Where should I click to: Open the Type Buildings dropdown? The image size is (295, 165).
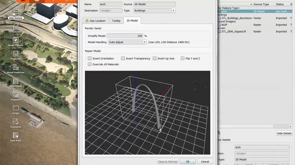[154, 11]
